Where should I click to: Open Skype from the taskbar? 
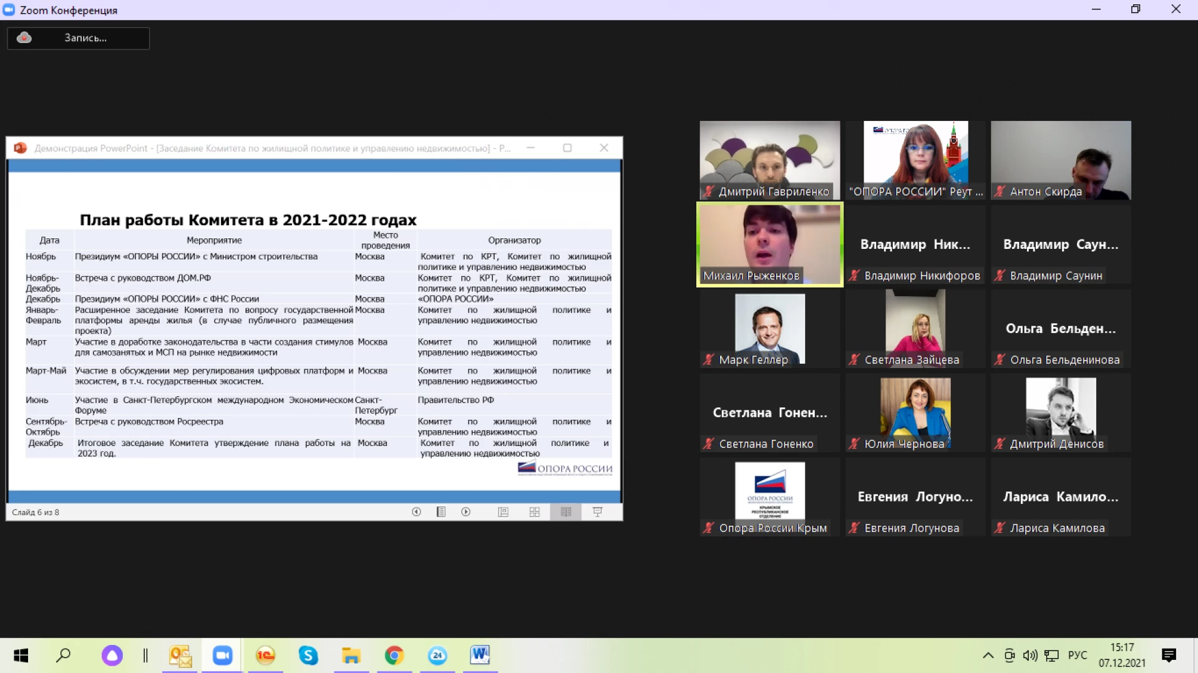[x=308, y=656]
